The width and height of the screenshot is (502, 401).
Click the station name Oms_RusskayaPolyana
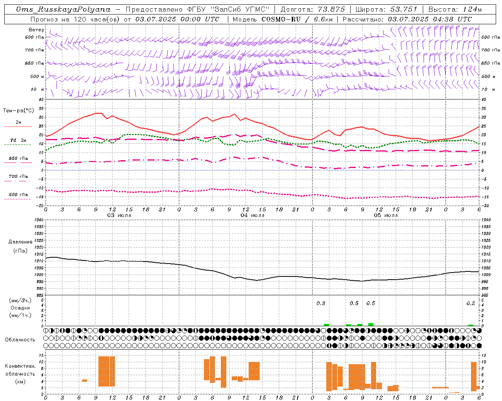(x=64, y=9)
